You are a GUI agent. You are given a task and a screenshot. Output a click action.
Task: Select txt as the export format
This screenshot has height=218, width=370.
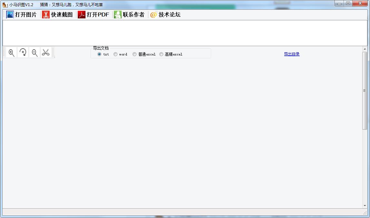[x=99, y=54]
